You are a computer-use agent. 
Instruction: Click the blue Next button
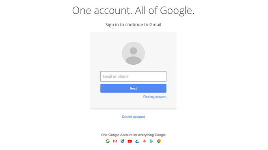(133, 89)
